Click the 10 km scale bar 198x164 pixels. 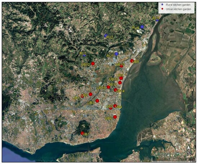pos(173,160)
